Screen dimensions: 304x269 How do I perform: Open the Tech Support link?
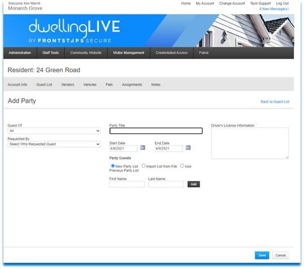click(x=260, y=3)
